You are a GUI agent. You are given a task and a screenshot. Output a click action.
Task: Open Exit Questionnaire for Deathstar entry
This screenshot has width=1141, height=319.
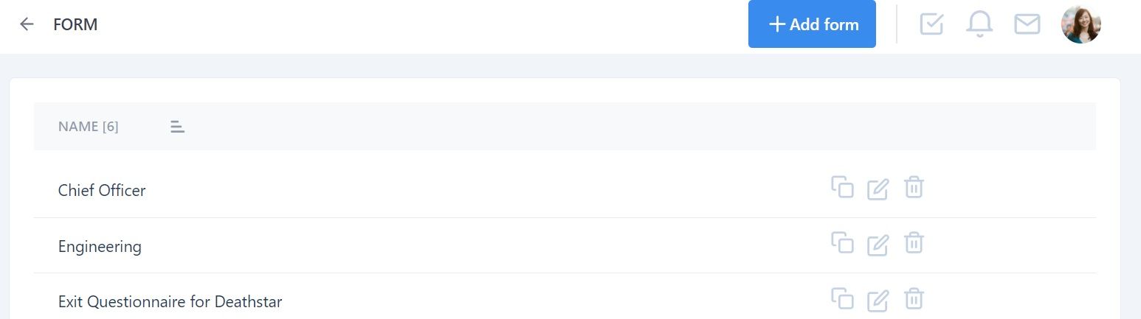click(x=170, y=301)
